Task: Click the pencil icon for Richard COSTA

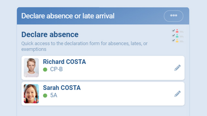Action: 178,68
